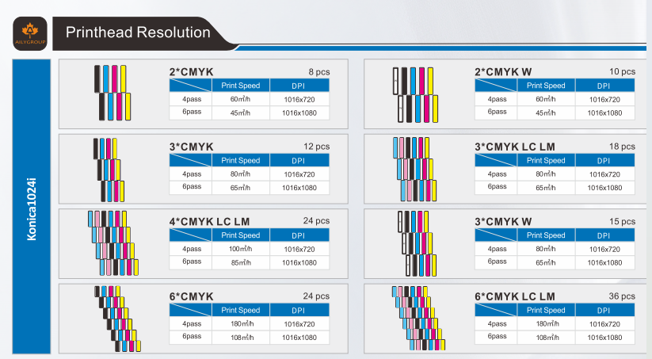The image size is (652, 359).
Task: Click the 2*CMYK 8 pcs printhead diagram
Action: [113, 93]
